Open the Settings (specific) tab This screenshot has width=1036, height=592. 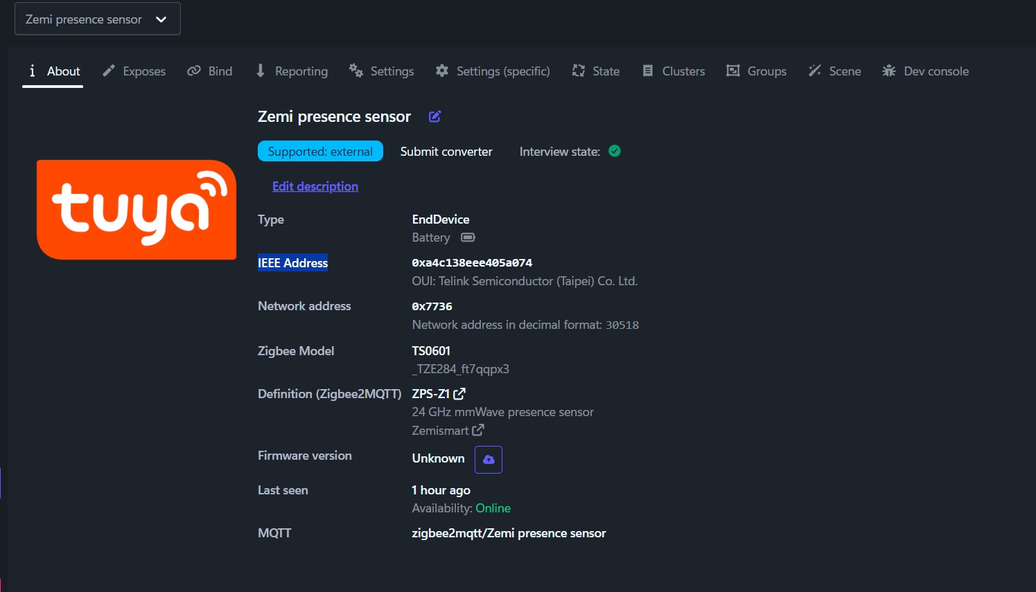(493, 71)
